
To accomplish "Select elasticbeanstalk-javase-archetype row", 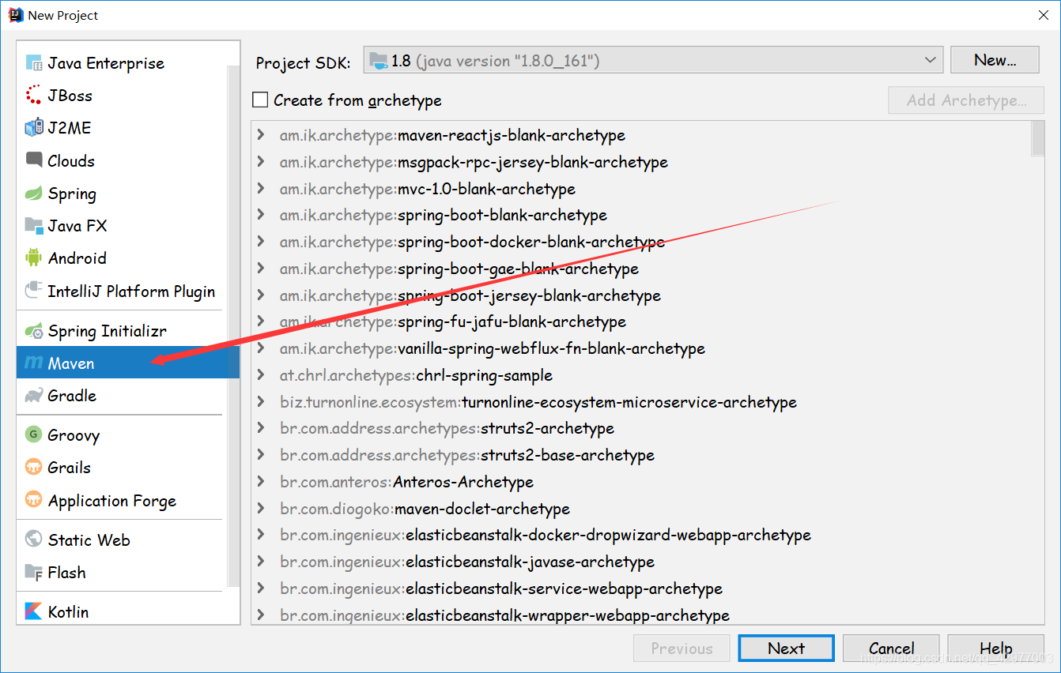I will [641, 562].
